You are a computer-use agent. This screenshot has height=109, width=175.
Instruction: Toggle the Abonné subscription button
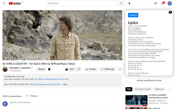41,69
